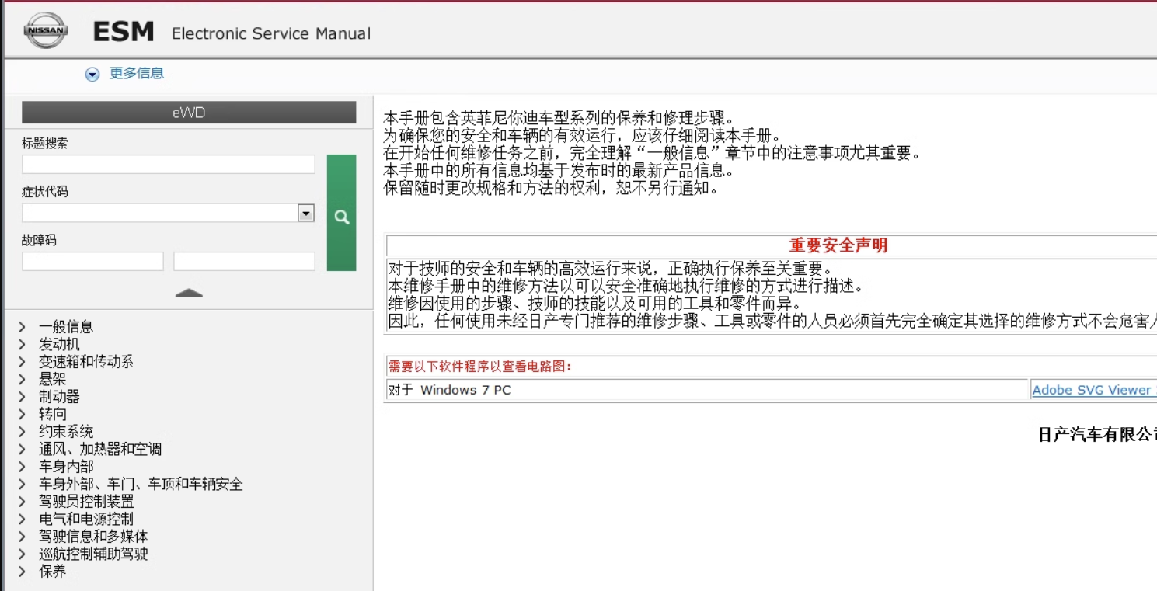Select 保养 tree item
Viewport: 1157px width, 591px height.
click(53, 572)
